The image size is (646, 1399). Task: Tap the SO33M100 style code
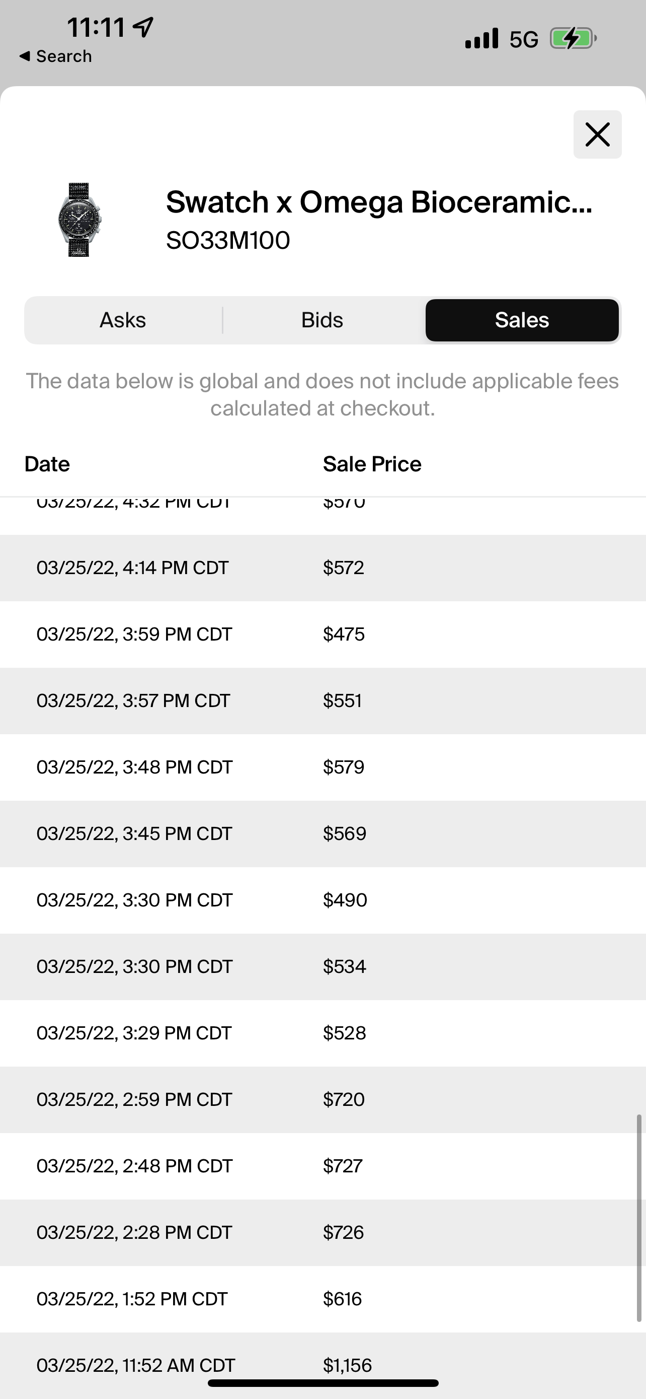click(228, 240)
